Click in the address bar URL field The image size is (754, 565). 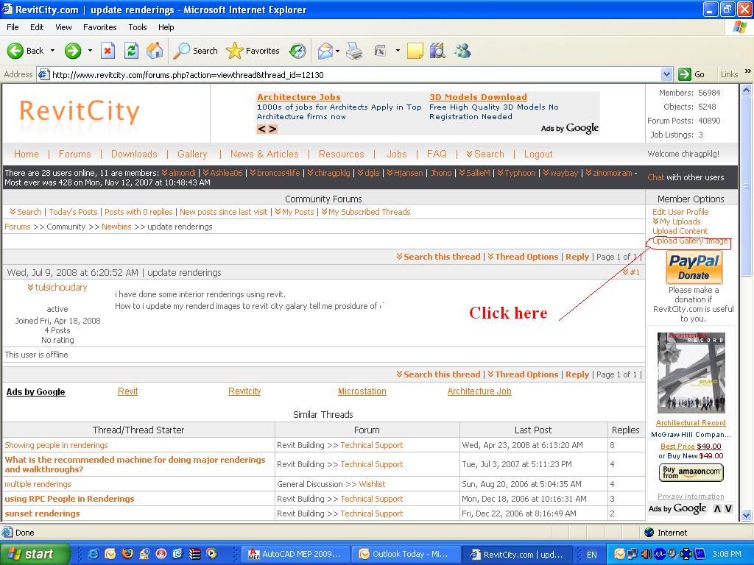[x=353, y=74]
